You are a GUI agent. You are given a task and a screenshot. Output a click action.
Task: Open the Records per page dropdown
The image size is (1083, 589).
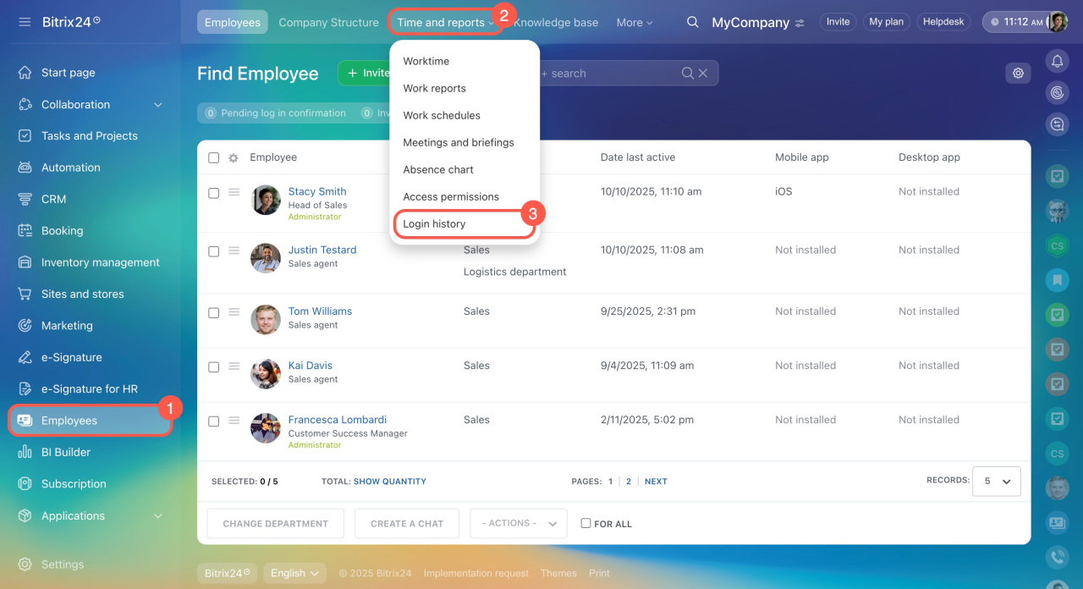pos(996,481)
